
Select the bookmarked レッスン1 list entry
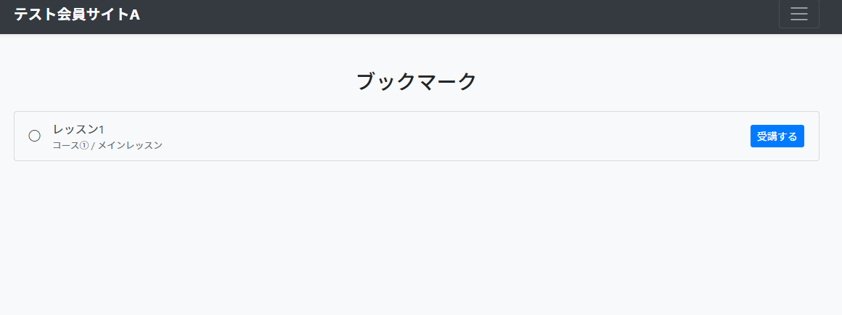coord(290,136)
